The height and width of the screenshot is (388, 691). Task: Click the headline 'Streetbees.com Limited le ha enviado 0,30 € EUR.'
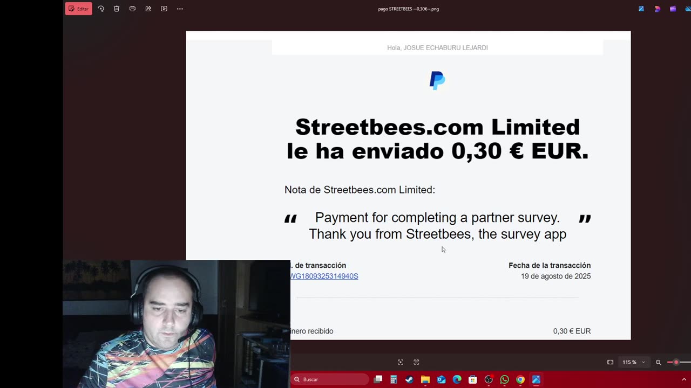point(437,139)
